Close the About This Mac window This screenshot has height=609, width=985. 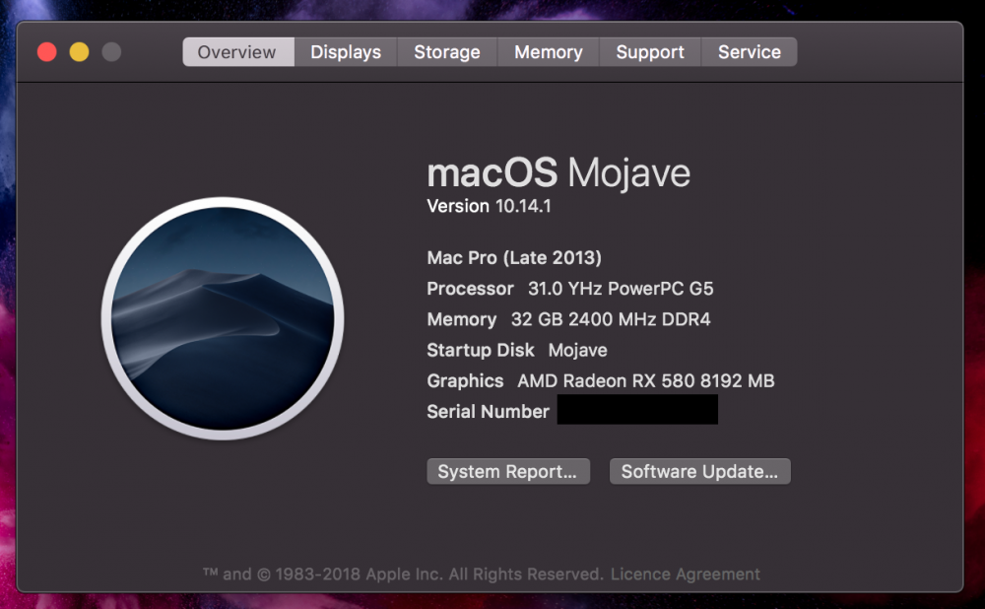click(47, 51)
